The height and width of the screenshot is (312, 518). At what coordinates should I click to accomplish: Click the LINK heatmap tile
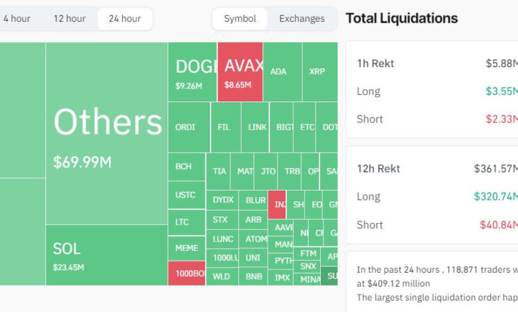[257, 127]
